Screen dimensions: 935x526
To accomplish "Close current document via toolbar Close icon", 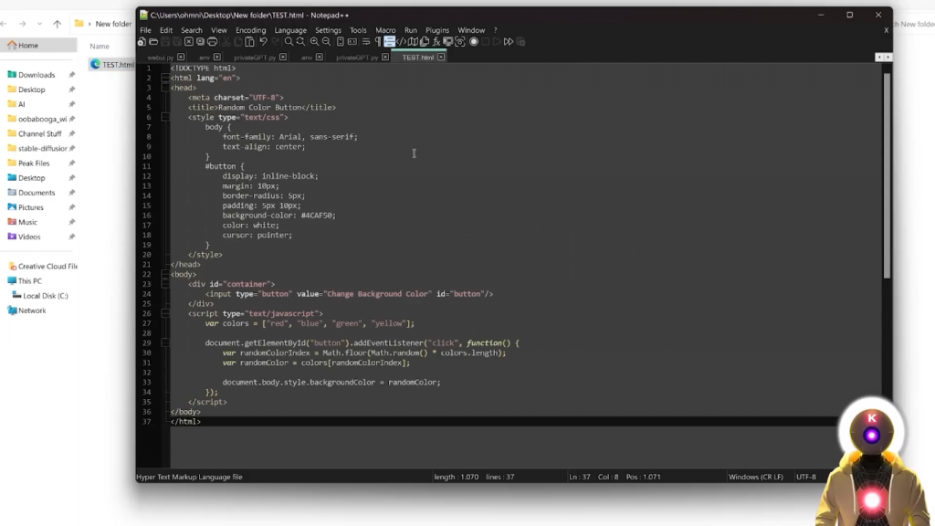I will click(188, 42).
